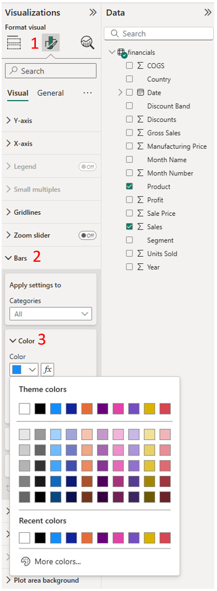
Task: Check the Segment field checkbox
Action: coord(129,240)
